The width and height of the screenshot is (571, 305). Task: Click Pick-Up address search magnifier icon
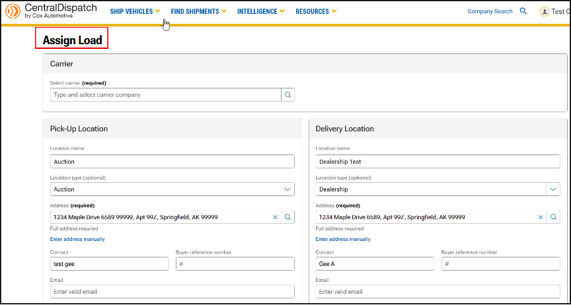287,217
